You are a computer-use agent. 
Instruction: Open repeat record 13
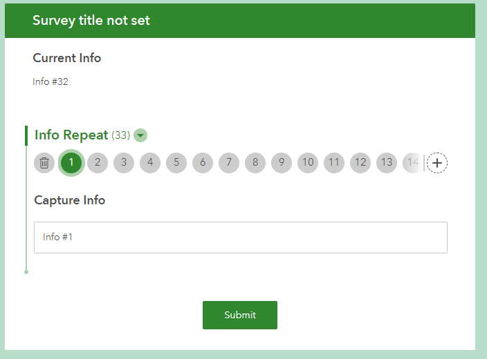coord(387,163)
